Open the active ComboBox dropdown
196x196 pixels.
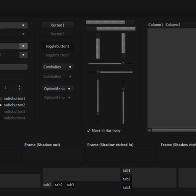tap(58, 67)
